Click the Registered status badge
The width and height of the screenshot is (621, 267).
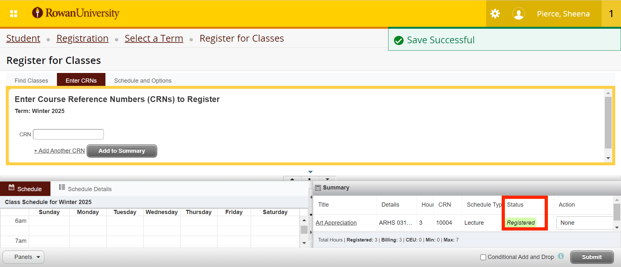click(x=521, y=223)
